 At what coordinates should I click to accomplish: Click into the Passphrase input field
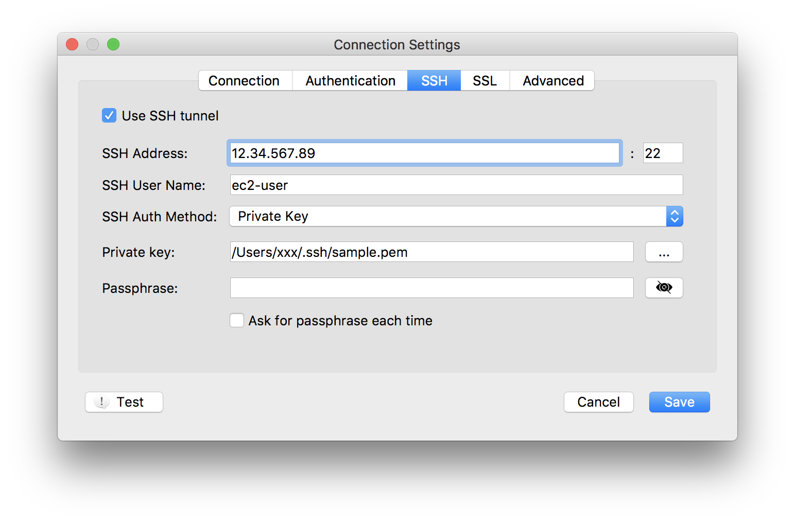(431, 288)
